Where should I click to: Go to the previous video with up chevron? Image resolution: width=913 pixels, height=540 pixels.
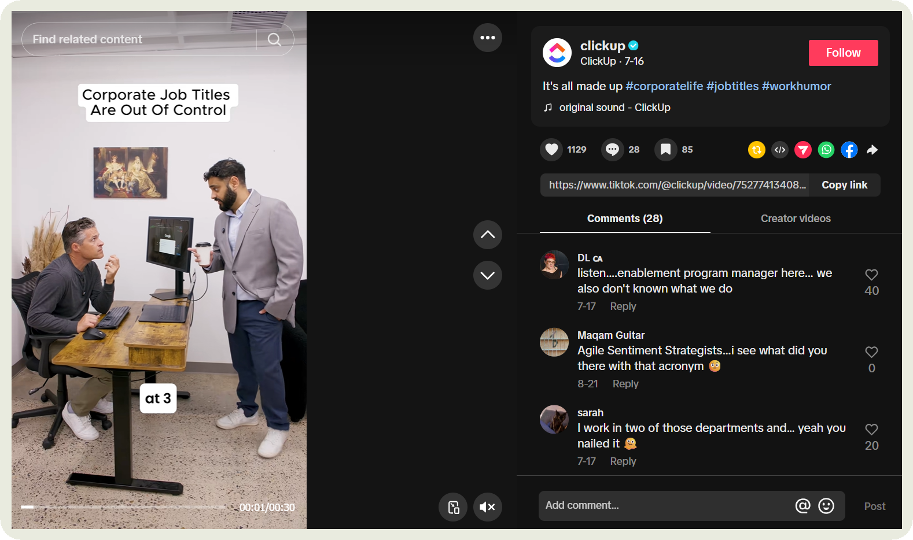click(x=487, y=235)
